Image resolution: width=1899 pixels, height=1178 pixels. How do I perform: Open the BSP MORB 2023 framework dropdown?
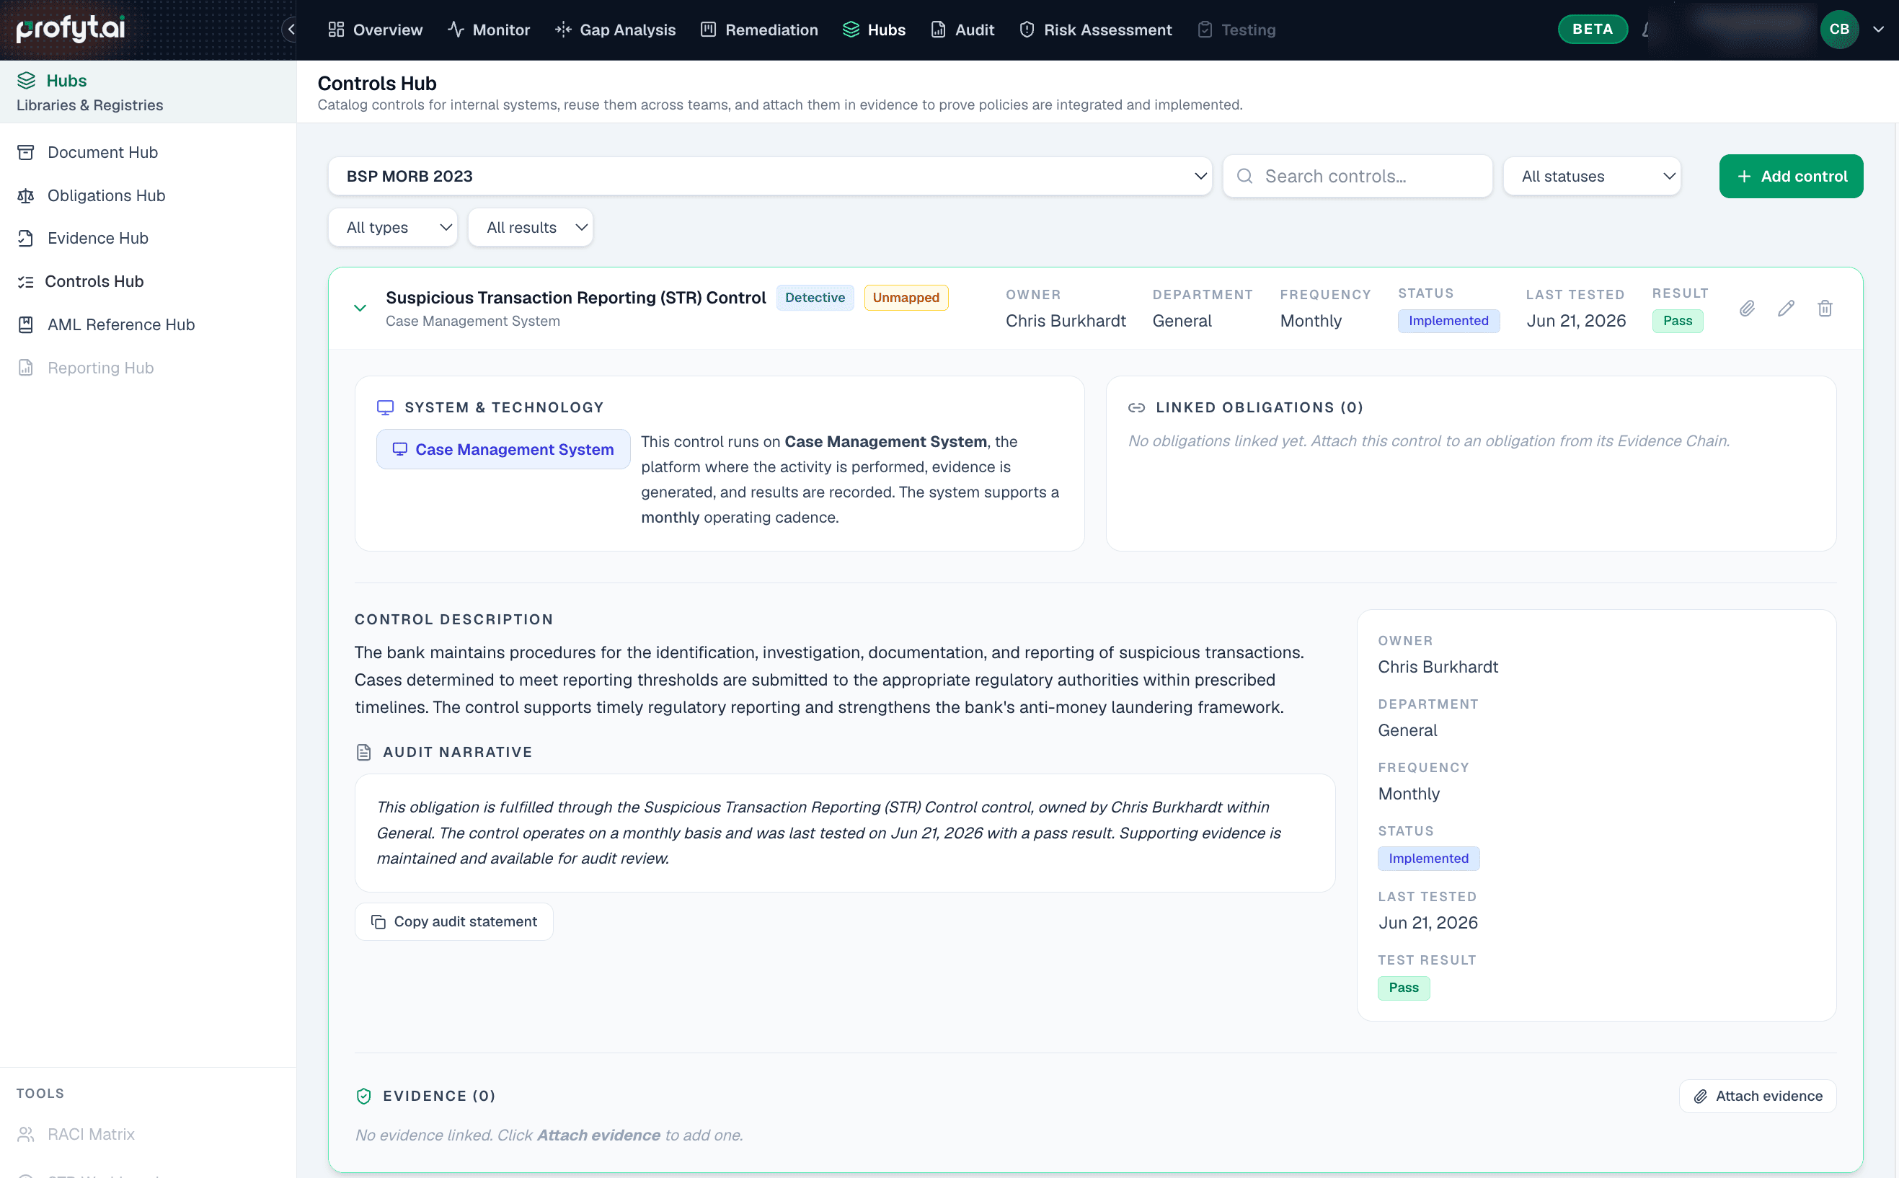[x=769, y=176]
